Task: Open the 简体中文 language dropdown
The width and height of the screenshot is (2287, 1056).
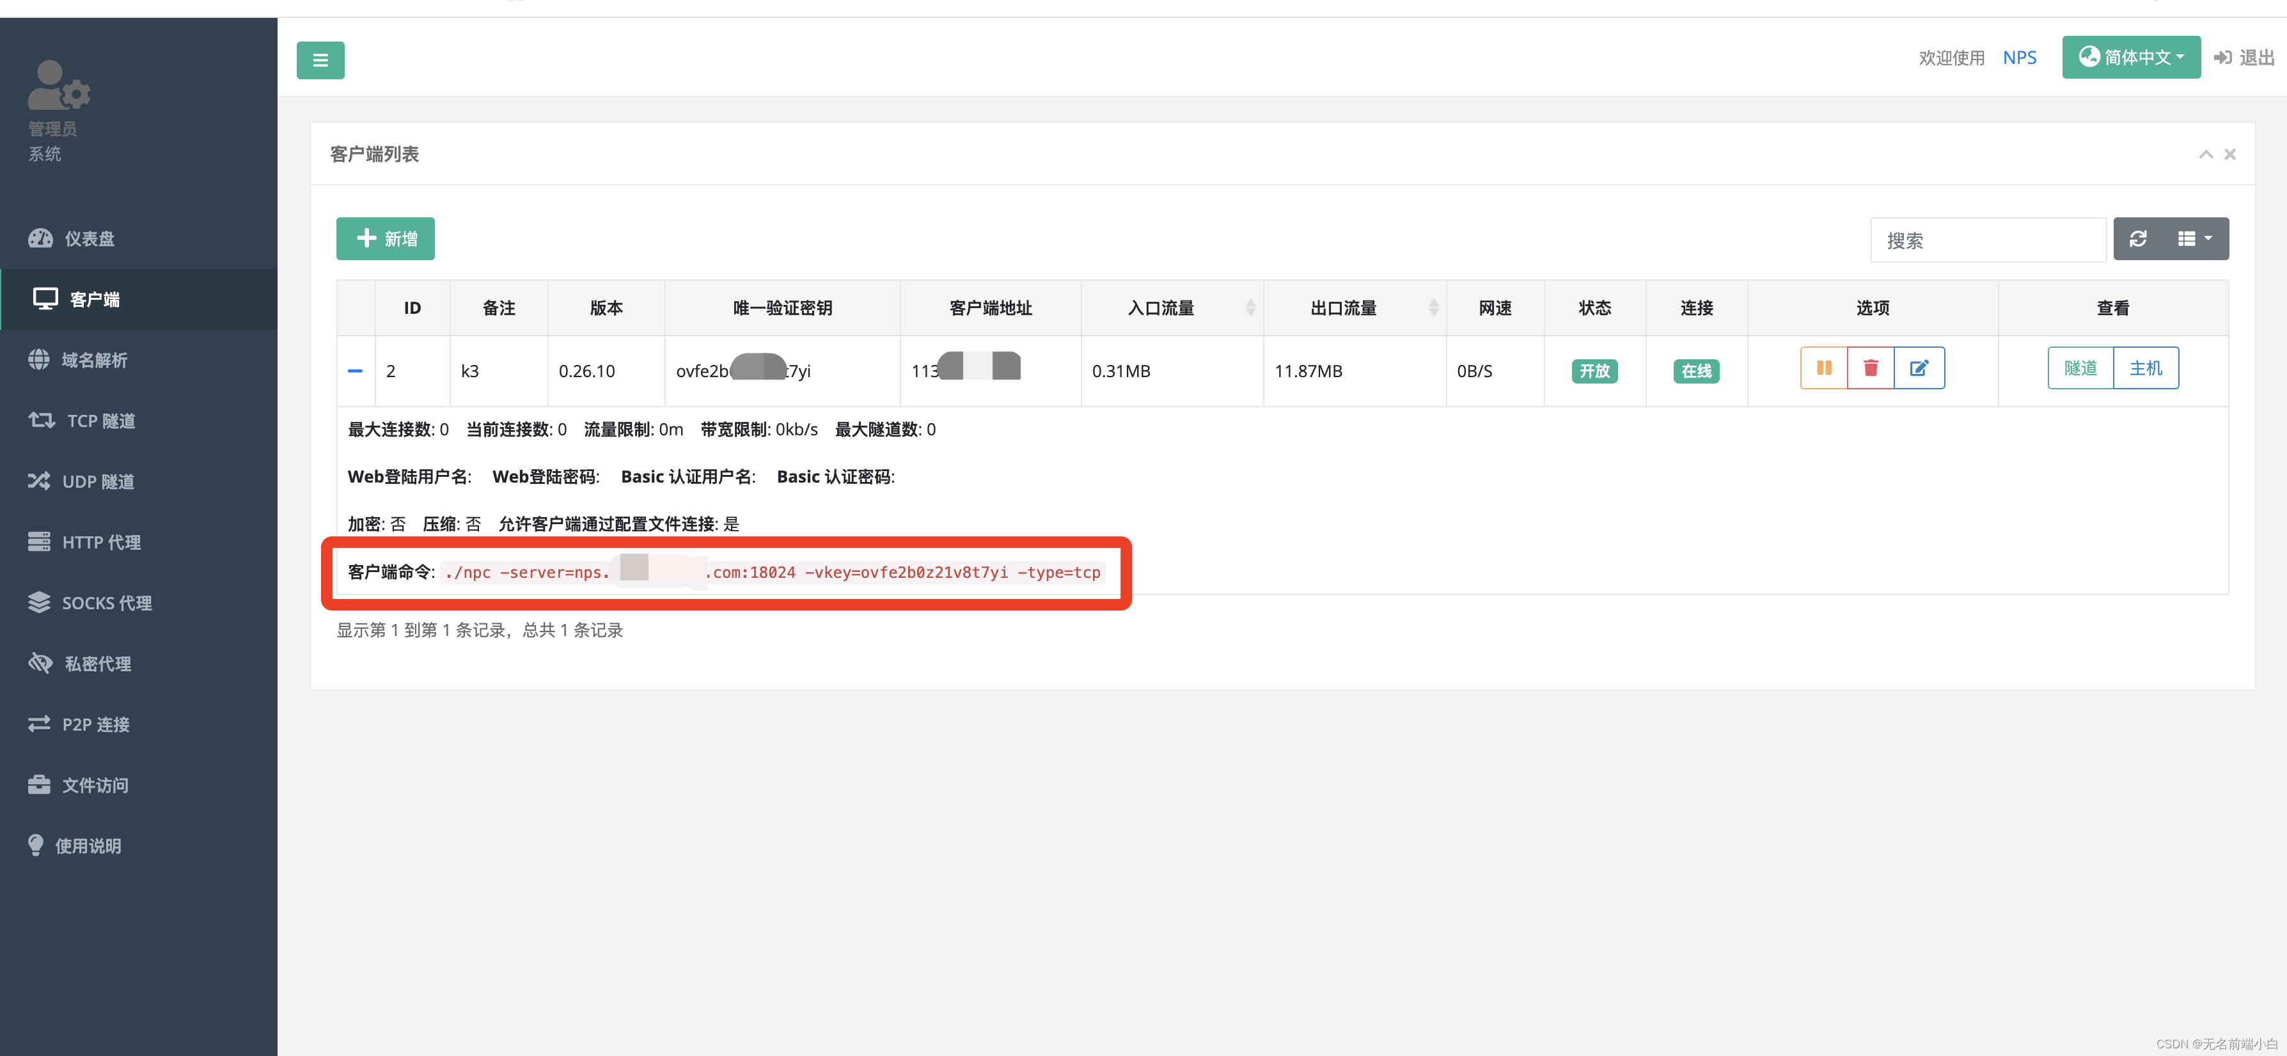Action: click(2131, 58)
